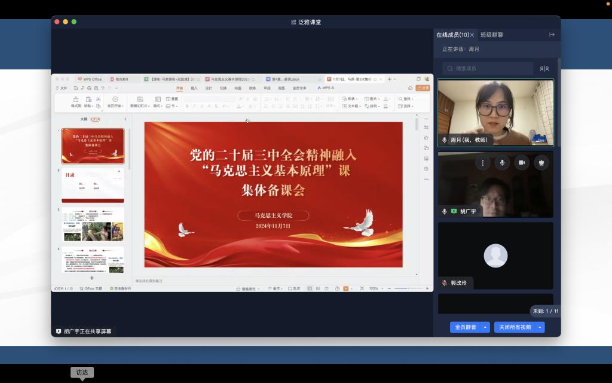This screenshot has height=383, width=612.
Task: Open the member grouping icon beside search
Action: point(544,69)
